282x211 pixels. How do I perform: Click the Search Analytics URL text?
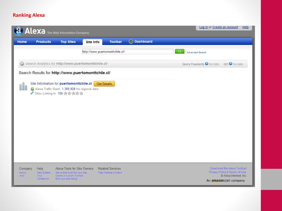point(82,63)
